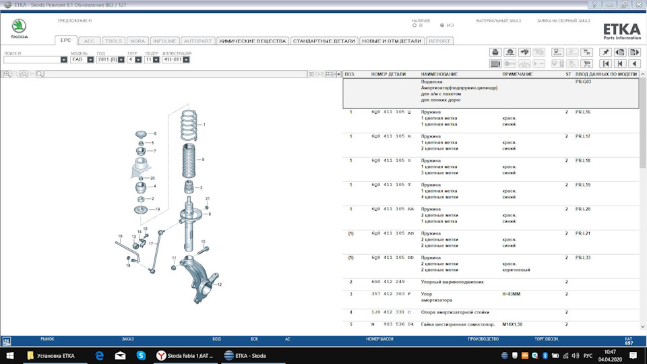This screenshot has width=647, height=364.
Task: Switch to 'Skoda Fabia 1,6AT' Yandex browser window
Action: tap(186, 355)
